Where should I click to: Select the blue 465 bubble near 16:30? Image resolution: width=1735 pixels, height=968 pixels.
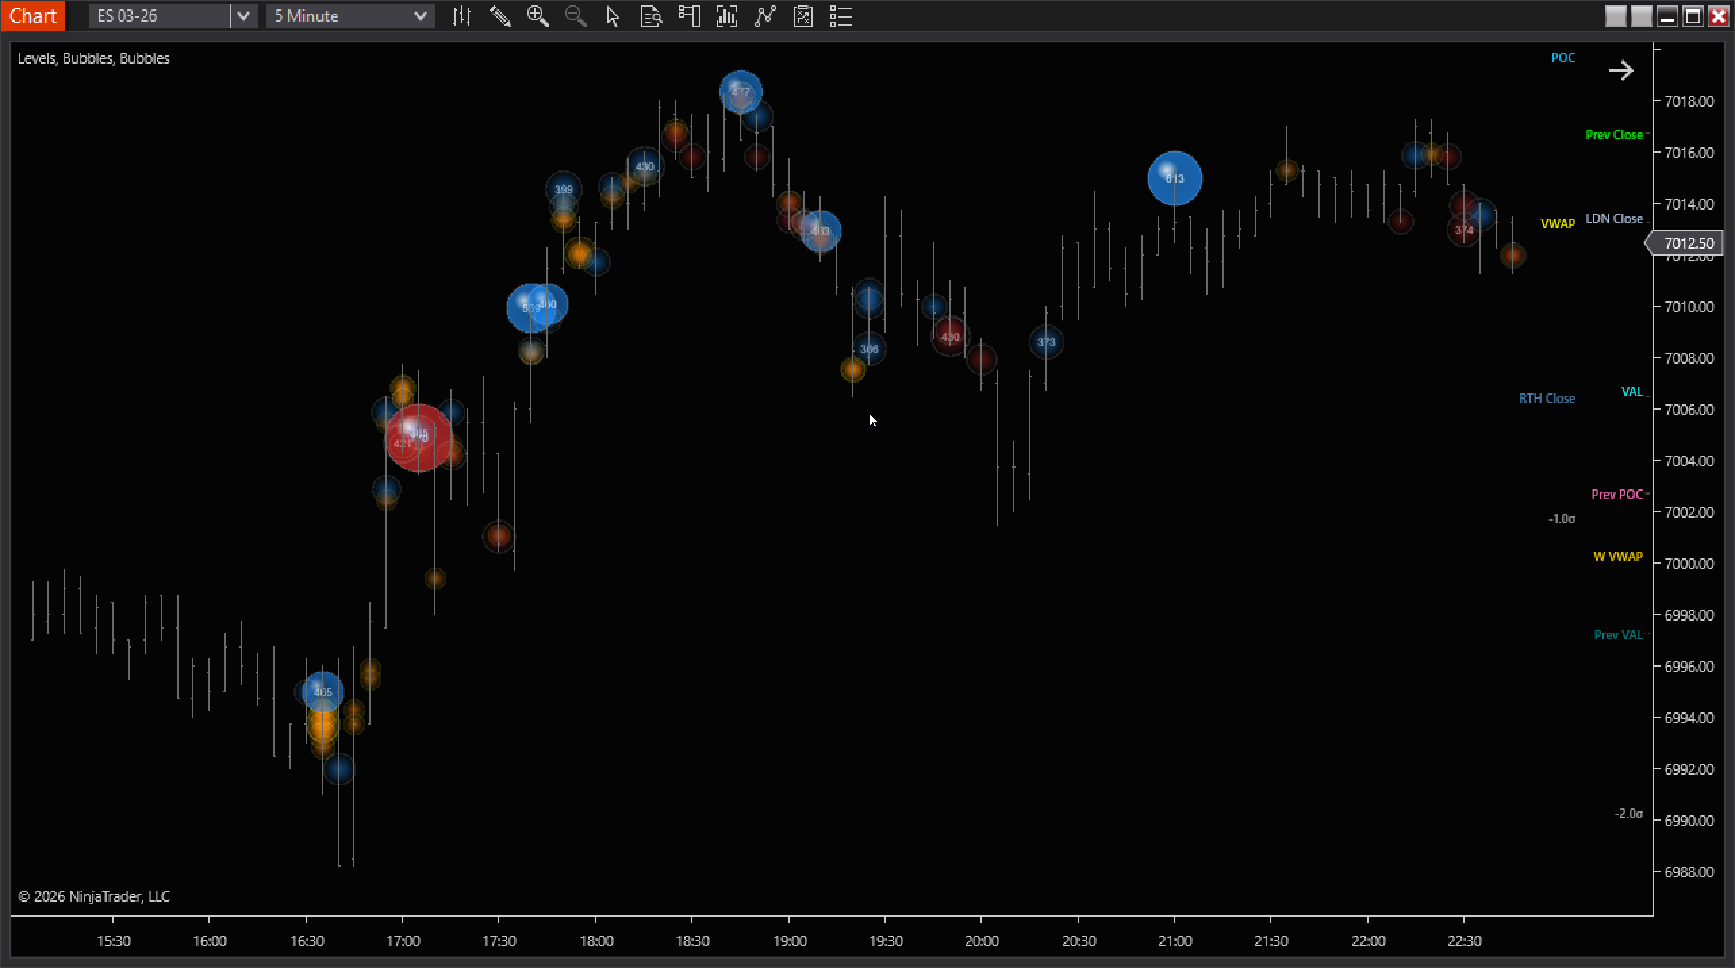click(323, 692)
